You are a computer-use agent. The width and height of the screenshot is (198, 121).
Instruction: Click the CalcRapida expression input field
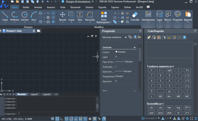170,60
